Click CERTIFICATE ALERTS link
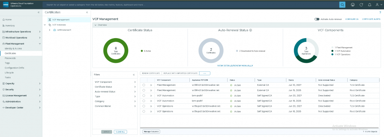The image size is (384, 137). click(371, 19)
